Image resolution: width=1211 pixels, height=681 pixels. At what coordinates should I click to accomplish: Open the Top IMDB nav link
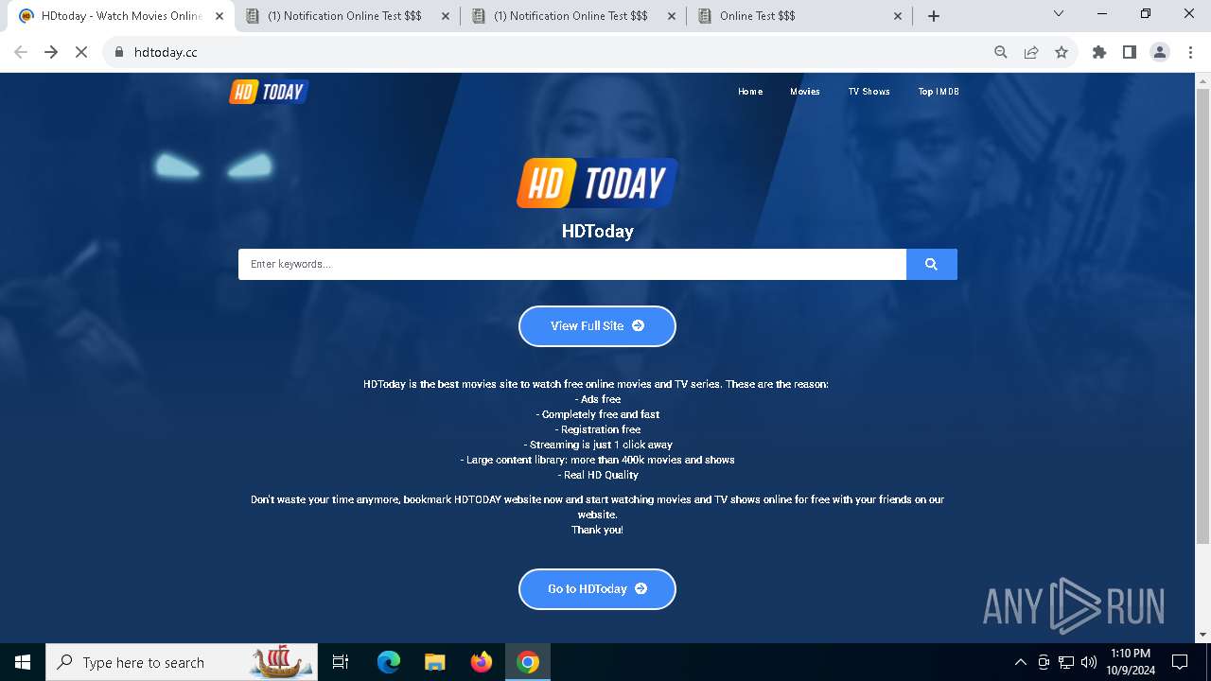pyautogui.click(x=939, y=92)
